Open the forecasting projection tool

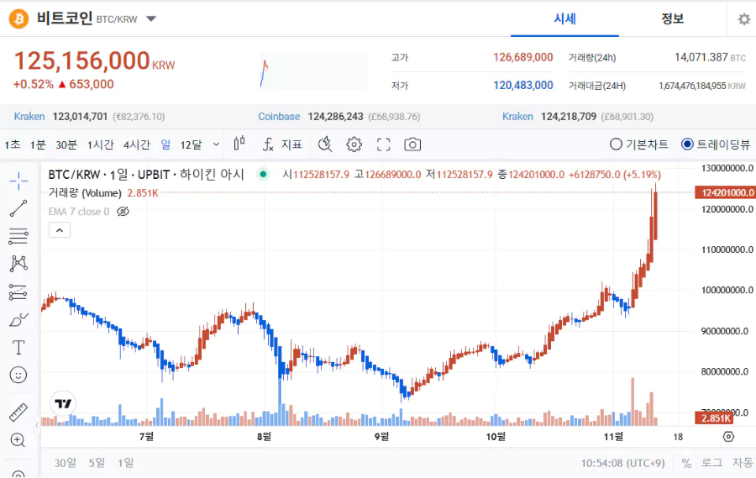[18, 292]
